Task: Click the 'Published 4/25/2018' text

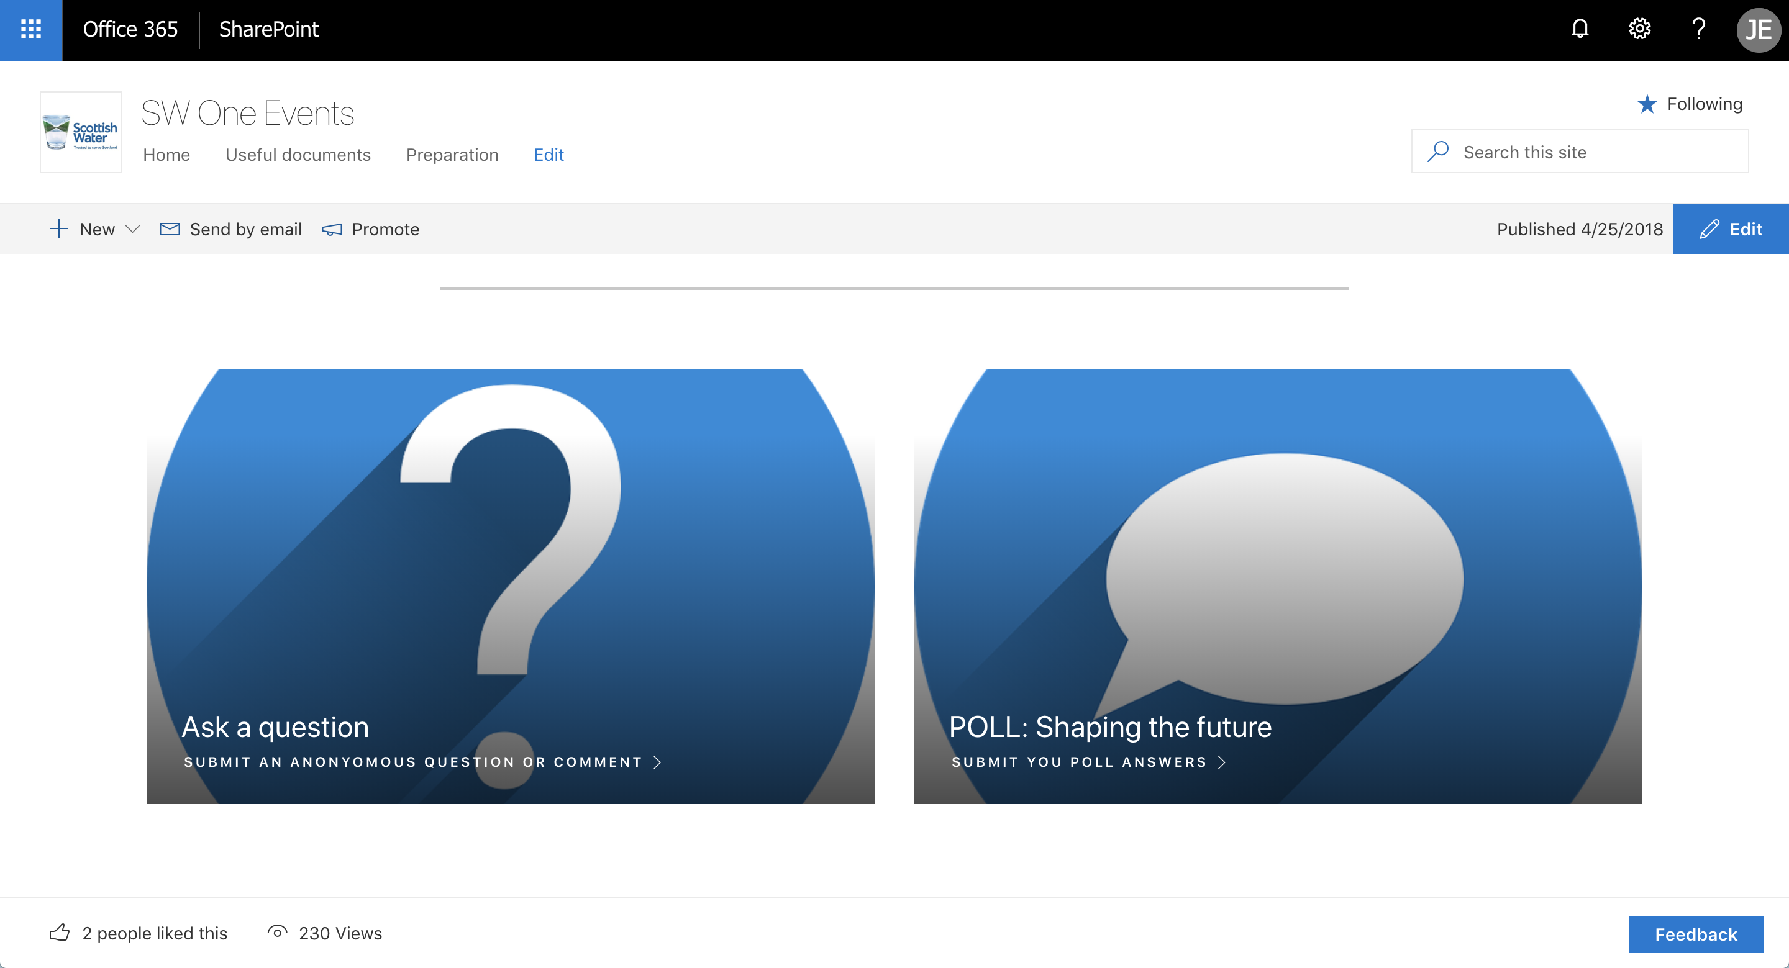Action: coord(1580,229)
